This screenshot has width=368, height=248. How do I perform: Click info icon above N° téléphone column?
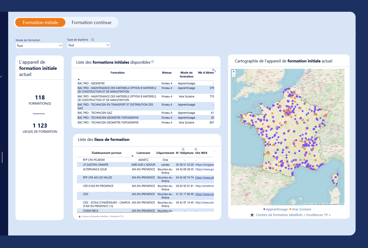(x=183, y=149)
